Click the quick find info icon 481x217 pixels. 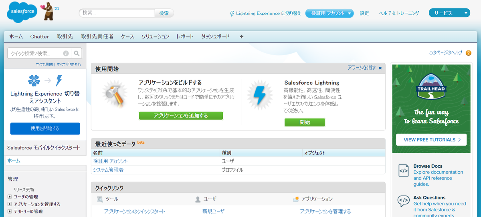click(66, 53)
